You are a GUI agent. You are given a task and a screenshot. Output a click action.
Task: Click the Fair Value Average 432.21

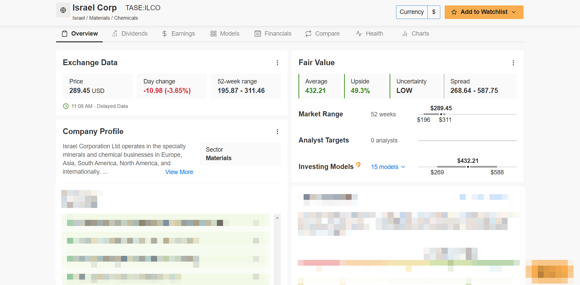315,91
